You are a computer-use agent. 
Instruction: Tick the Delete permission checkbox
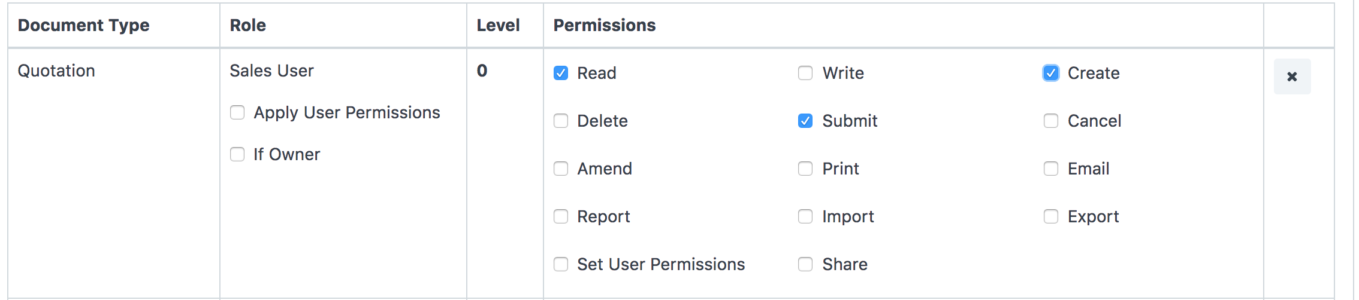561,121
